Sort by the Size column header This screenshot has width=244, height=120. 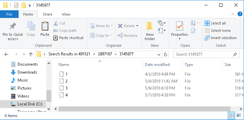coord(228,65)
